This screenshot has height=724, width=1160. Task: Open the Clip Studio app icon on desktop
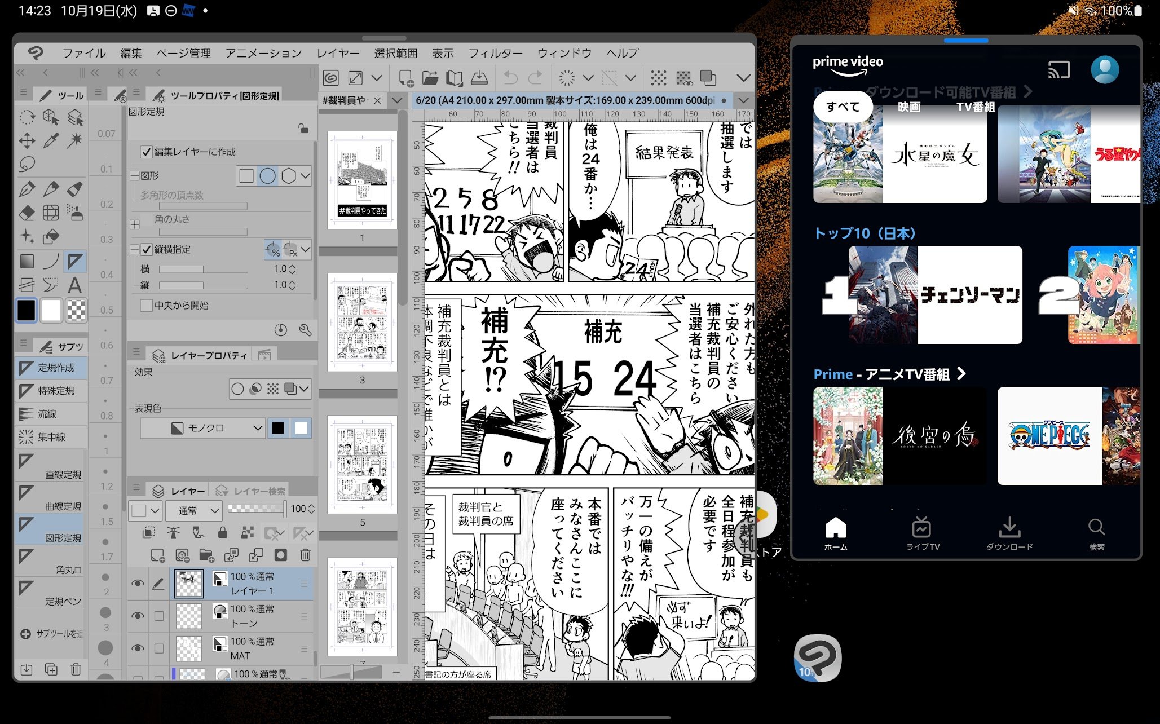(x=818, y=658)
